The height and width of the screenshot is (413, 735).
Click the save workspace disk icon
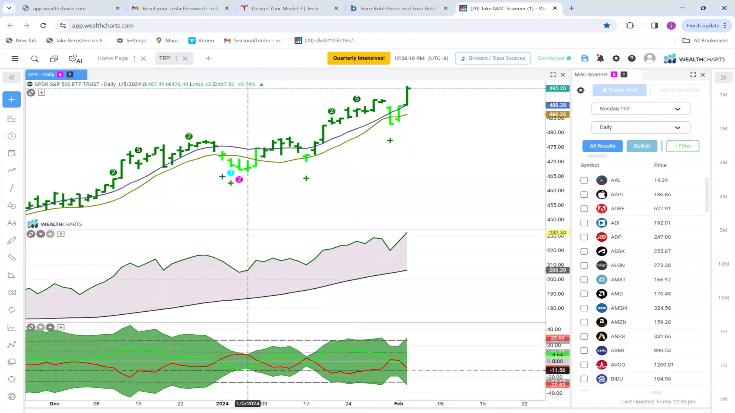pyautogui.click(x=585, y=58)
